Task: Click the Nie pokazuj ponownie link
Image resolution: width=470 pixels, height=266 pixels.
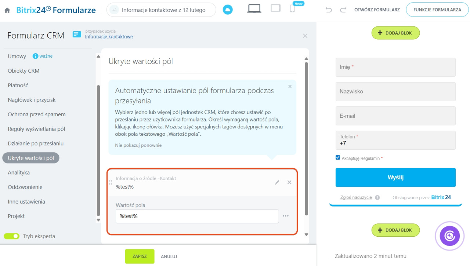Action: (138, 145)
